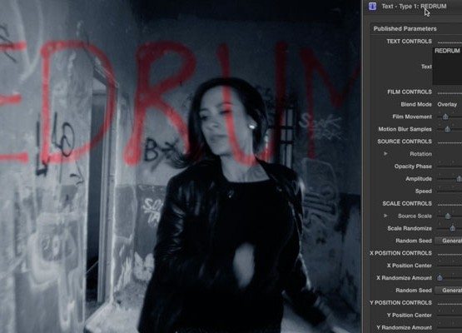Expand the Rotation disclosure triangle
The image size is (462, 333).
(385, 154)
